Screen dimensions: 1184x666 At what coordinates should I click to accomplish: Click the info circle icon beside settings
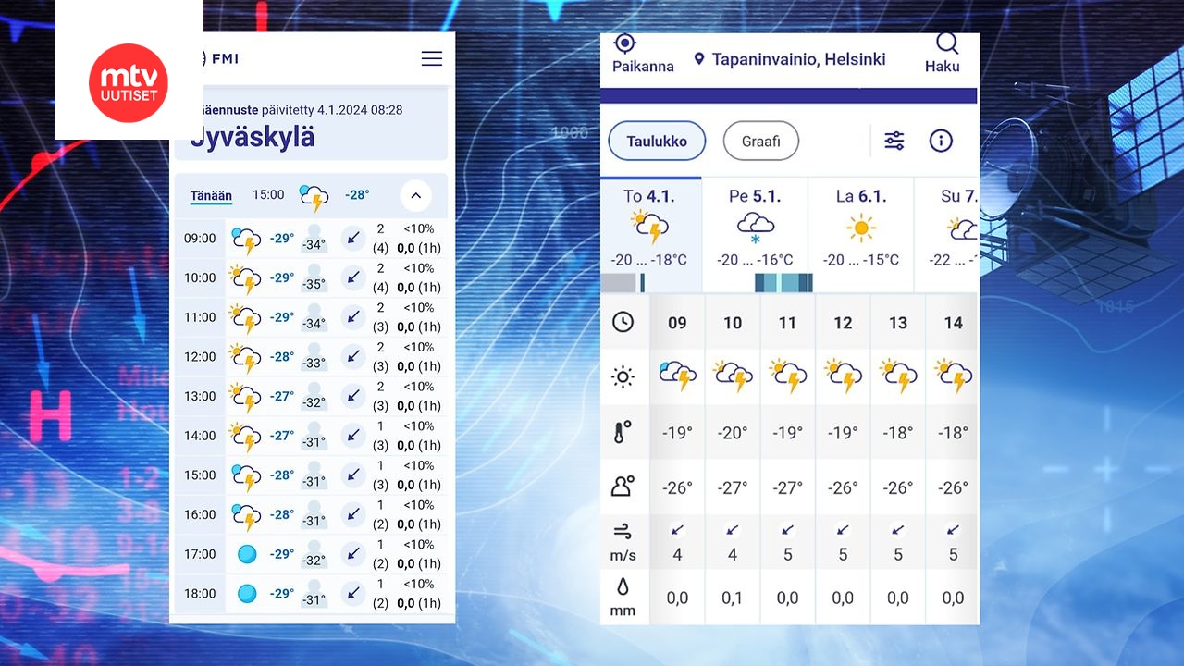(941, 140)
